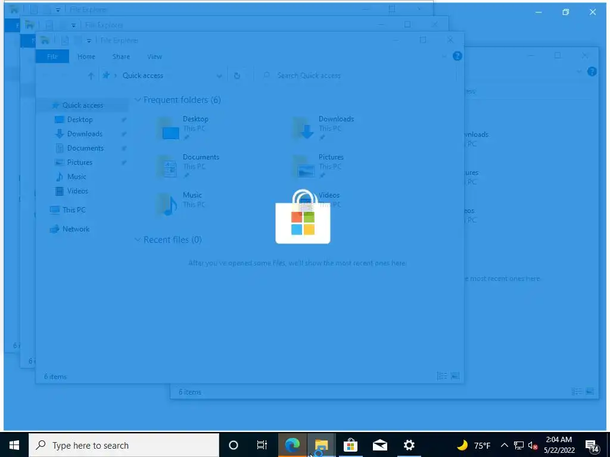Screen dimensions: 610x457
Task: Switch to the View ribbon tab
Action: click(154, 57)
